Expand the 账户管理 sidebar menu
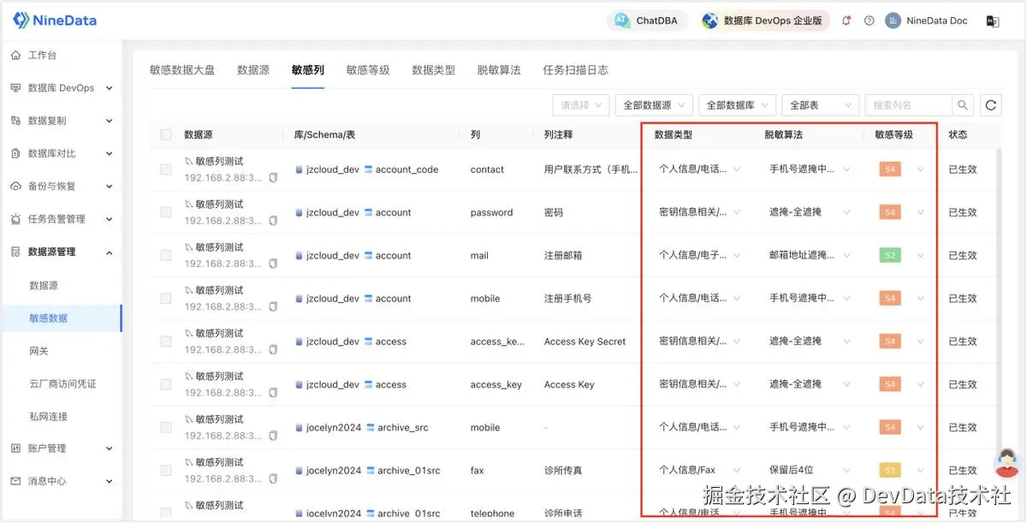This screenshot has width=1027, height=523. tap(61, 448)
